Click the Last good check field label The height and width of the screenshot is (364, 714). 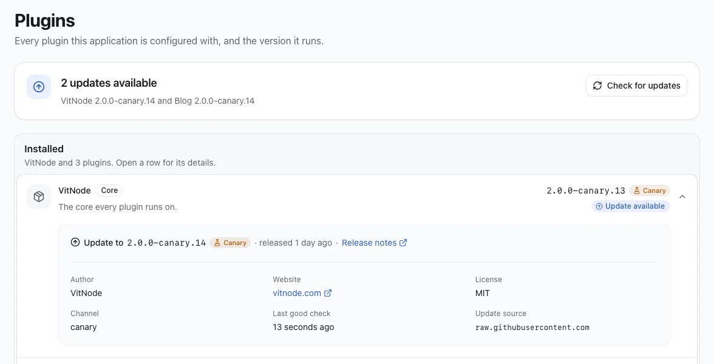(x=301, y=314)
